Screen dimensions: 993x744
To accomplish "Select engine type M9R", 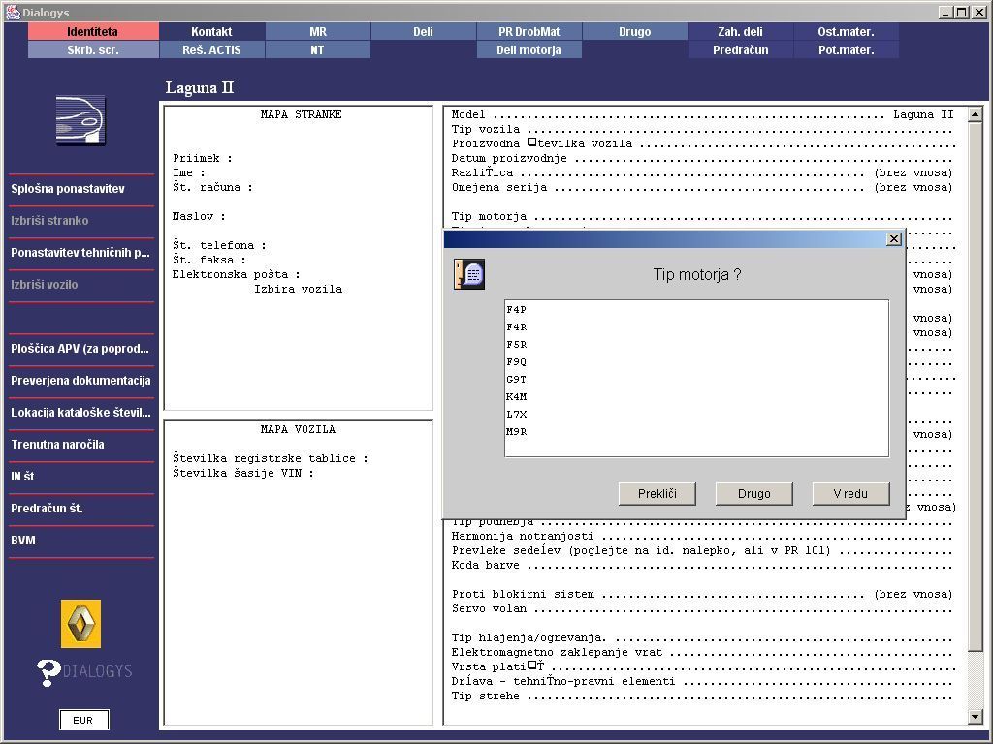I will pos(696,431).
